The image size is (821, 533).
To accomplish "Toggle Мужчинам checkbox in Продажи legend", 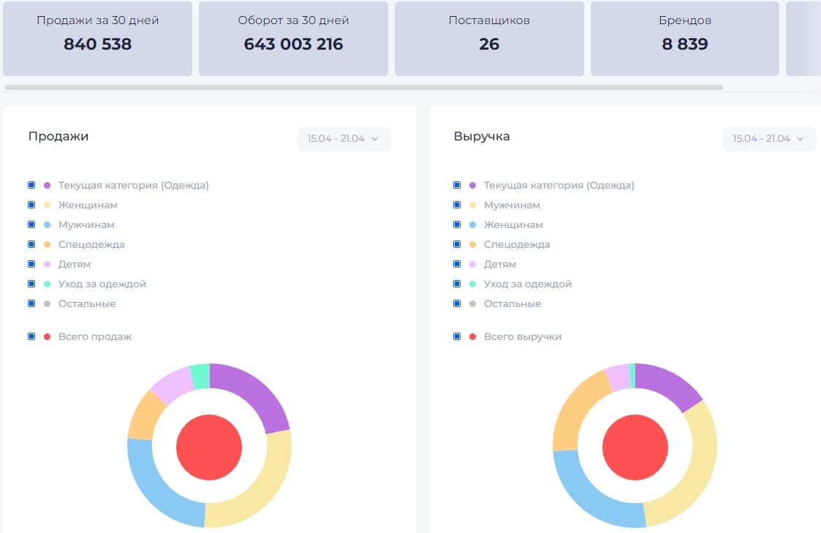I will [31, 224].
